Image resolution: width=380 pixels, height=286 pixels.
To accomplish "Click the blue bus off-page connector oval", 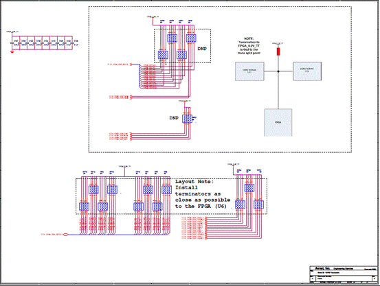I will 65,235.
